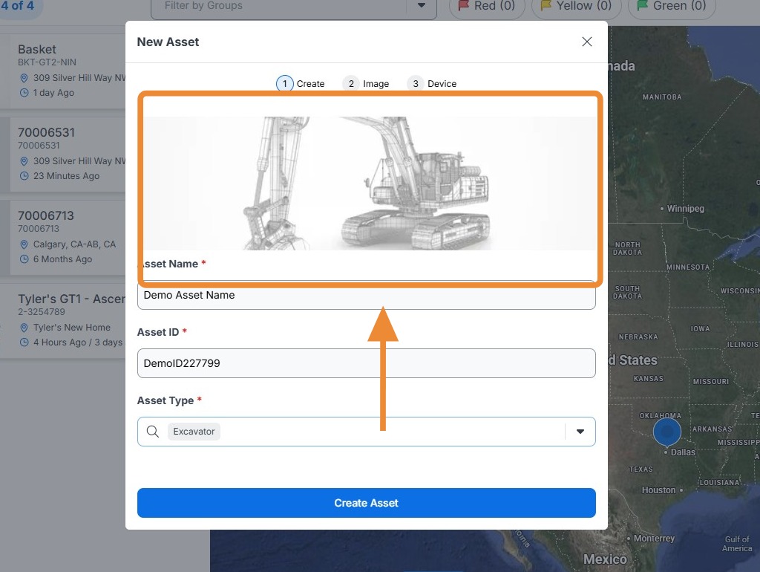The image size is (760, 572).
Task: Go to step 3 Device tab
Action: [x=431, y=83]
